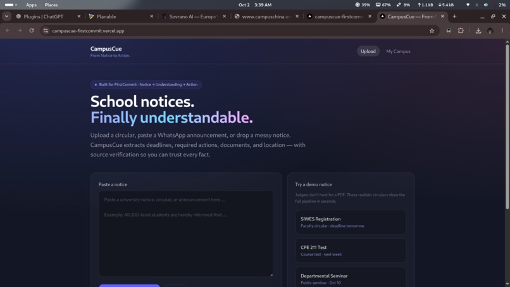Load the SIWES Registration demo notice
The height and width of the screenshot is (287, 510).
point(351,222)
